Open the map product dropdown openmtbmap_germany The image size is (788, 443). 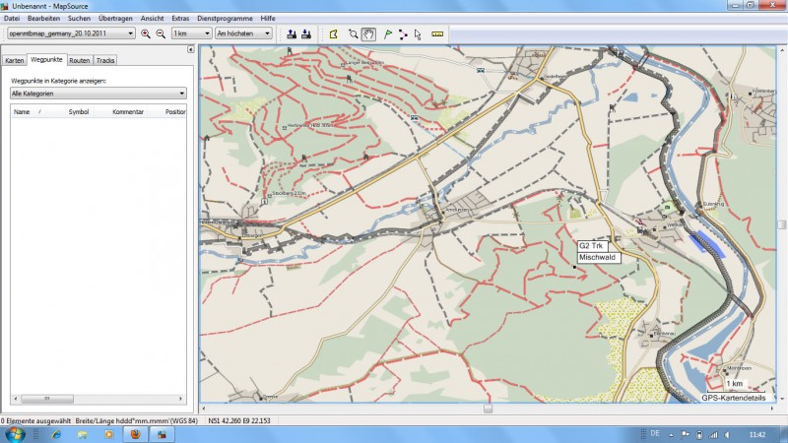pyautogui.click(x=70, y=33)
